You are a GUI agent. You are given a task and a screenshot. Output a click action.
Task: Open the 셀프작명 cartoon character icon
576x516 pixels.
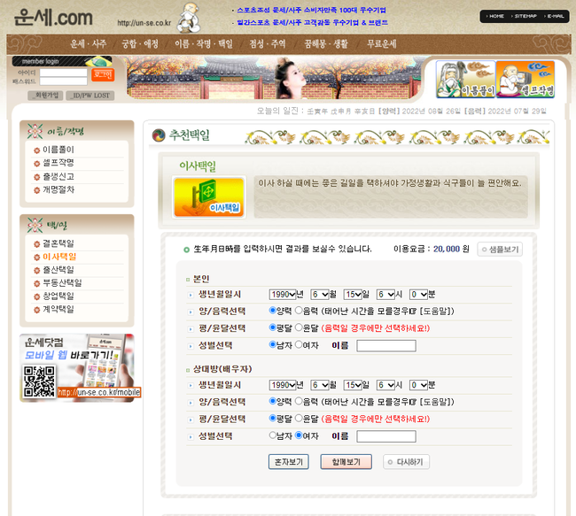click(525, 80)
